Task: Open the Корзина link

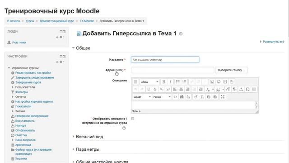Action: pyautogui.click(x=21, y=158)
